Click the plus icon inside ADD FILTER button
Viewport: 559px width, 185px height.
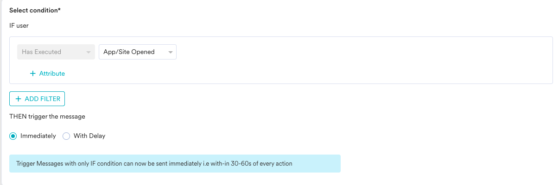18,99
